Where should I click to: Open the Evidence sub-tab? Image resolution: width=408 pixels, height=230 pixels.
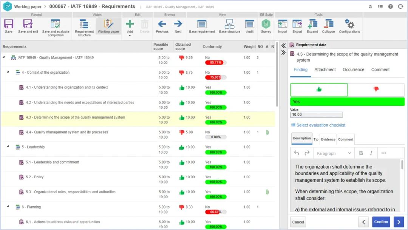328,139
